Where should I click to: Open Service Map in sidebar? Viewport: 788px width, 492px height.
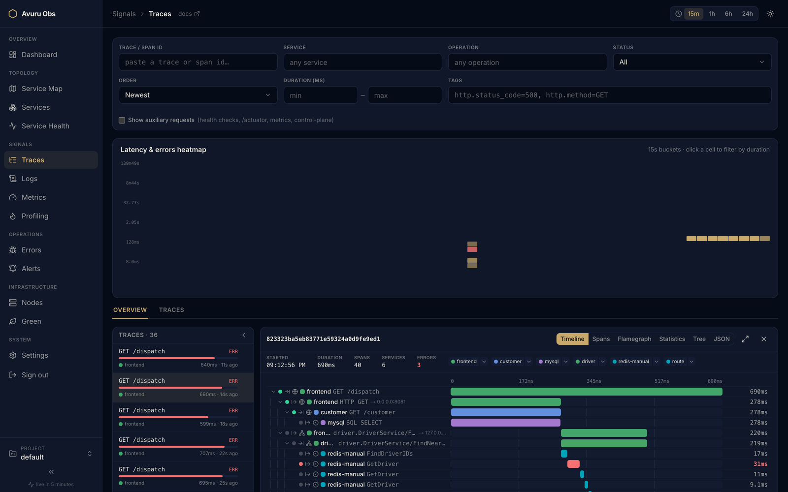(x=51, y=89)
